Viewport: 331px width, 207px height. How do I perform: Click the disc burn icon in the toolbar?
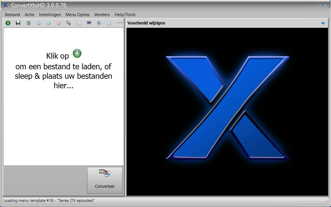(99, 23)
